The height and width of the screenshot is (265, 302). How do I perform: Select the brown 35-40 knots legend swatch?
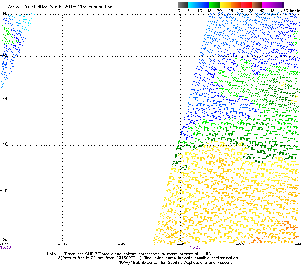pyautogui.click(x=257, y=5)
